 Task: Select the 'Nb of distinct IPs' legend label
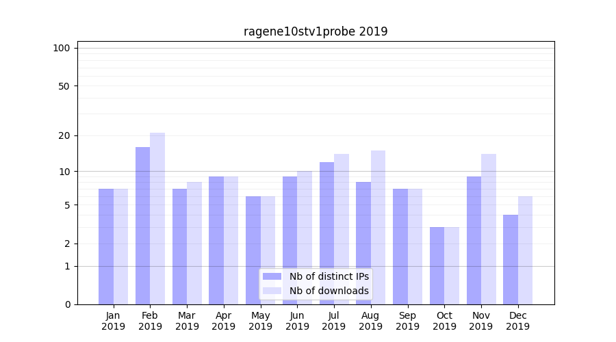[x=329, y=276]
